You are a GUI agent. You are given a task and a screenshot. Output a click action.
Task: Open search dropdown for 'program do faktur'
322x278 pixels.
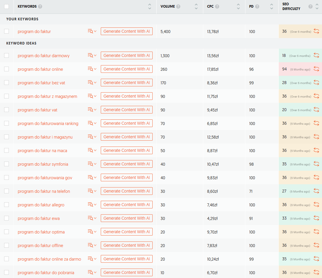coord(92,31)
